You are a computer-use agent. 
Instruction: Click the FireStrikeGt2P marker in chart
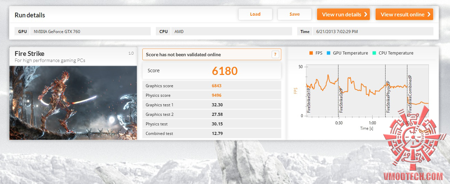341,100
